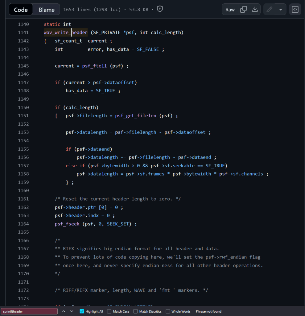The height and width of the screenshot is (316, 305).
Task: Focus the find bar search field
Action: 29,311
